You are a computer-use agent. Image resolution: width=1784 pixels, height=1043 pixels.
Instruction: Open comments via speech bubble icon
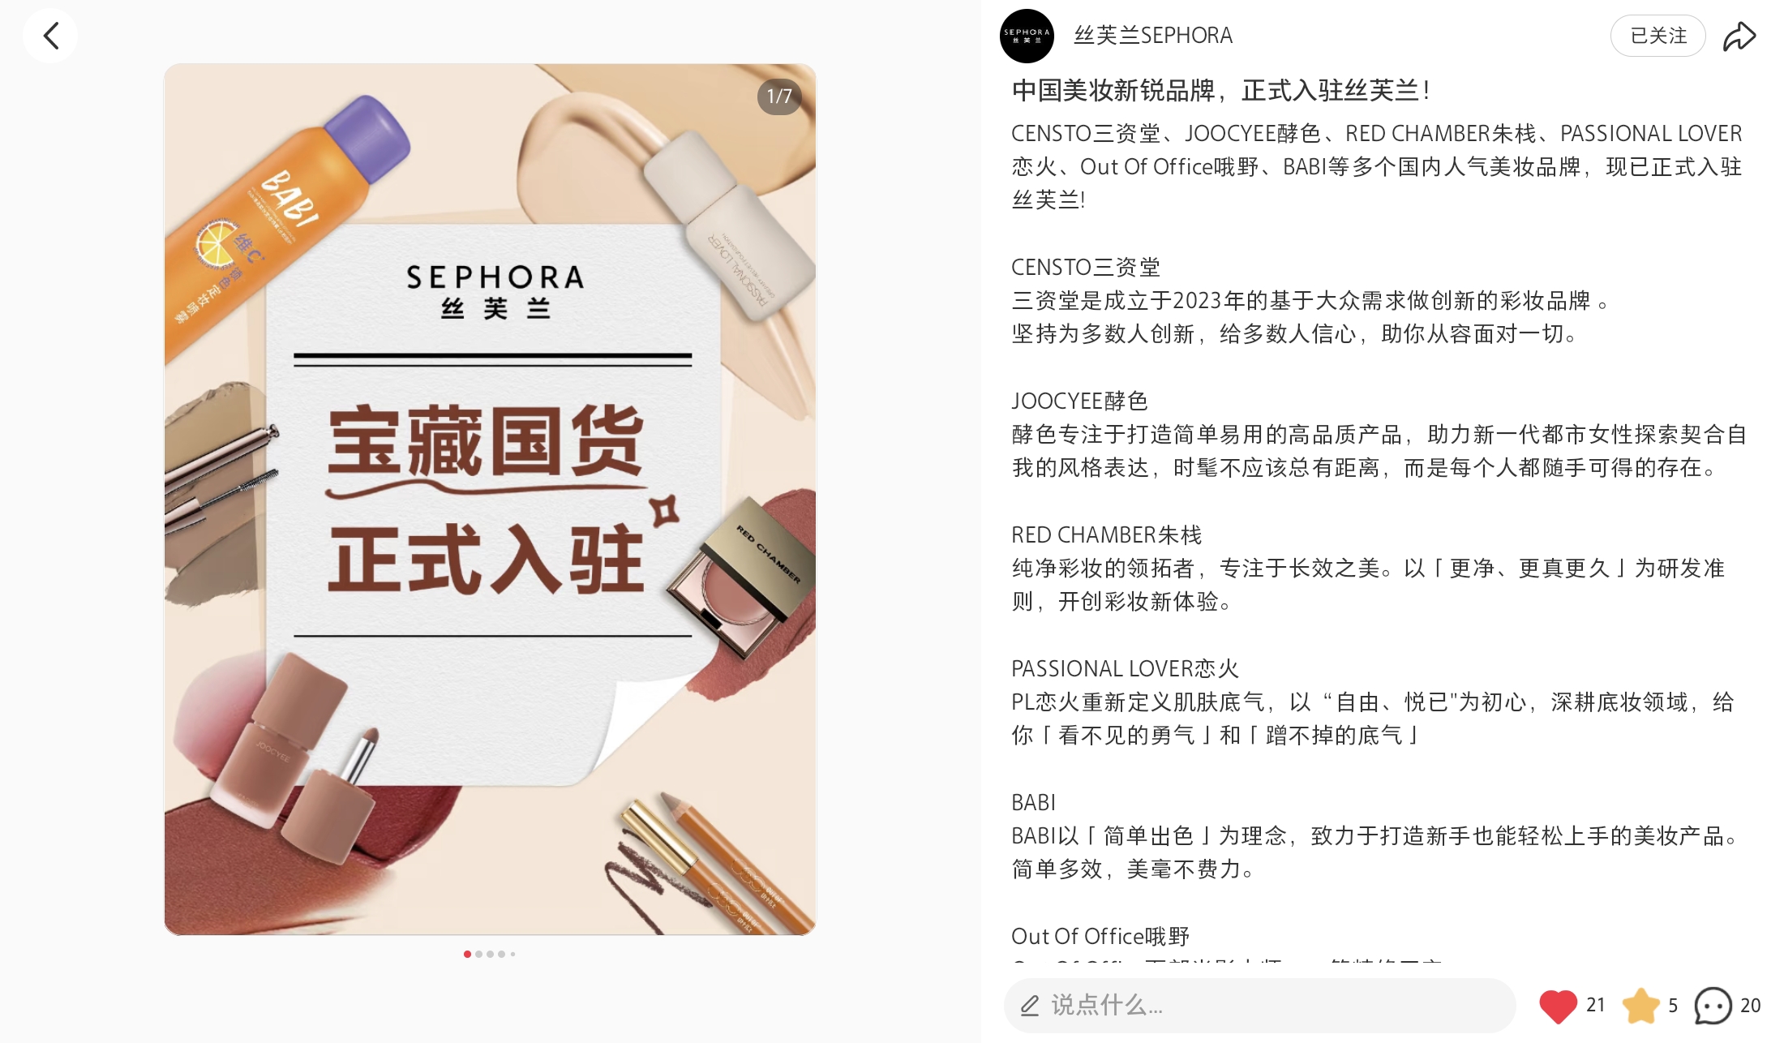click(x=1713, y=1006)
